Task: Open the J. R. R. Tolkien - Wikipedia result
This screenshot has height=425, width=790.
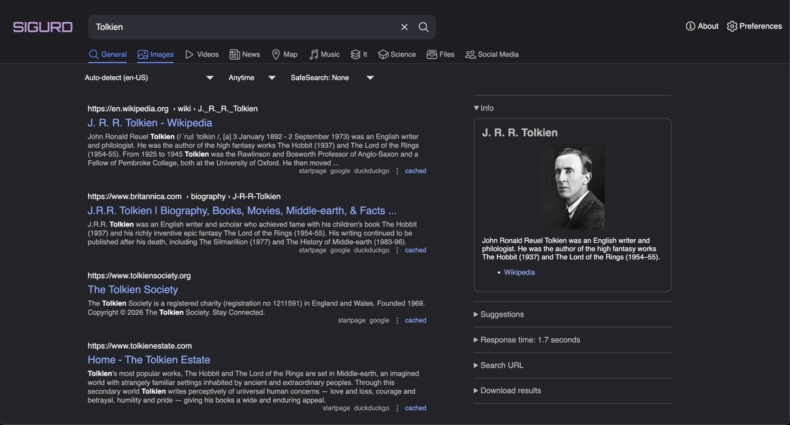Action: 150,123
